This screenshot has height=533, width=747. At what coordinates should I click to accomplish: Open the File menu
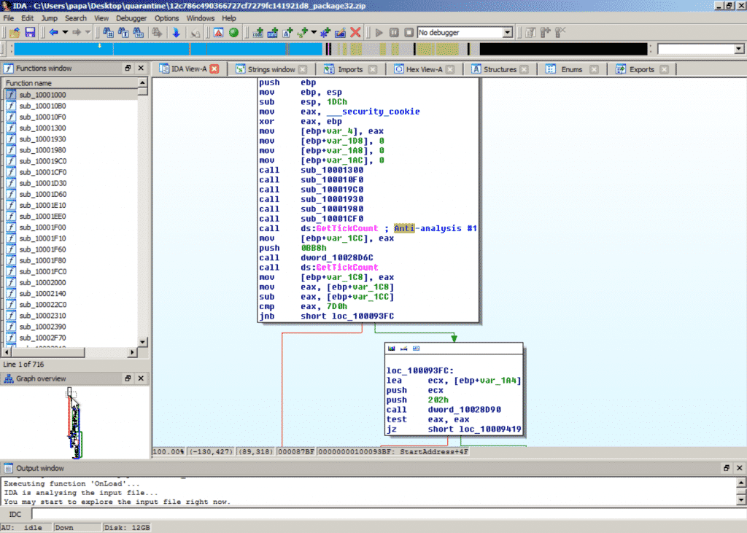click(9, 18)
